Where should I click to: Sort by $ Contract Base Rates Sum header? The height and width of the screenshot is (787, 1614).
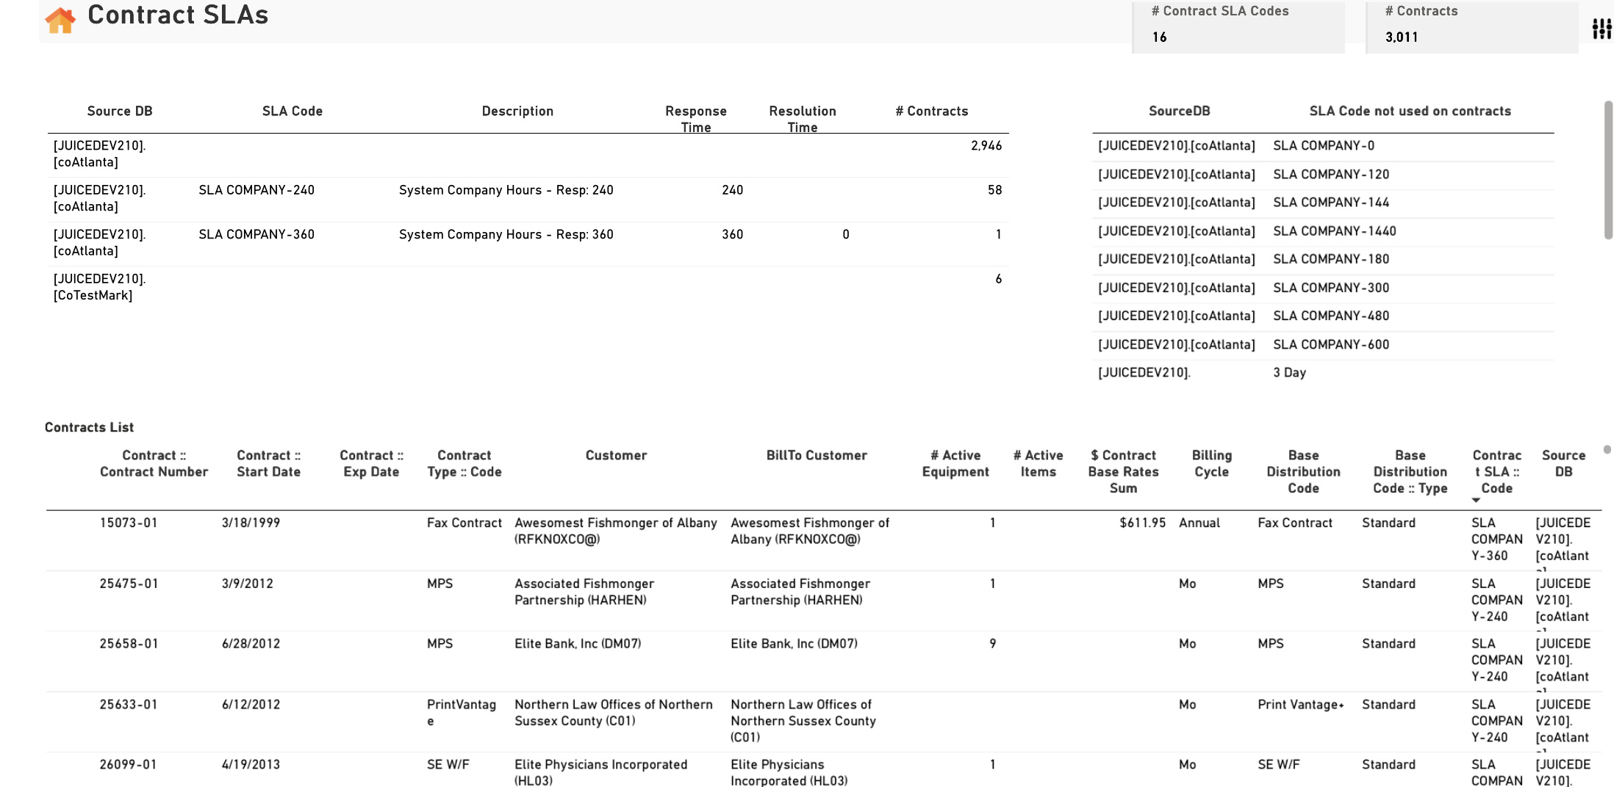(1123, 471)
